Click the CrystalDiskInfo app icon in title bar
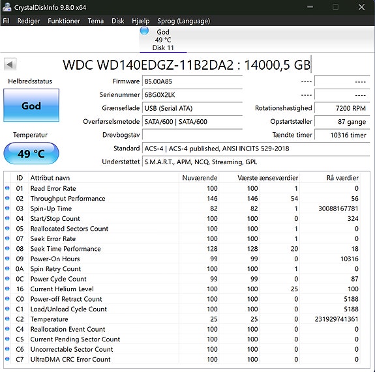This screenshot has width=375, height=372. (7, 7)
